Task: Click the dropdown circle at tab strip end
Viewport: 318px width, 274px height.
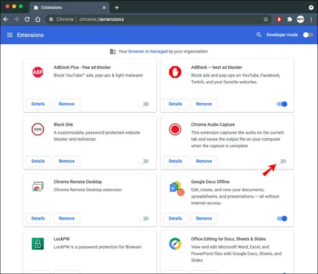Action: [311, 8]
